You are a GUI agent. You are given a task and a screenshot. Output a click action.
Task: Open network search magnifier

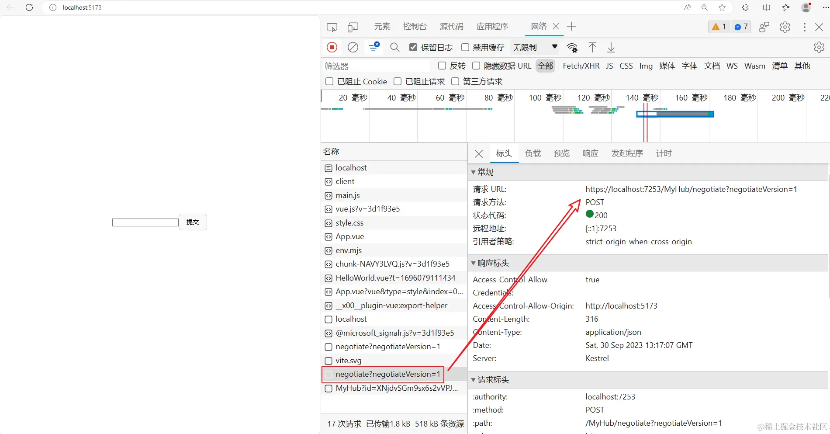[x=395, y=47]
